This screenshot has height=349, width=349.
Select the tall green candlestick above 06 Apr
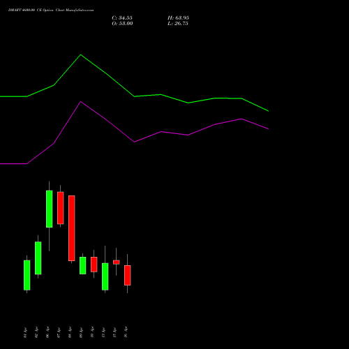pyautogui.click(x=50, y=209)
